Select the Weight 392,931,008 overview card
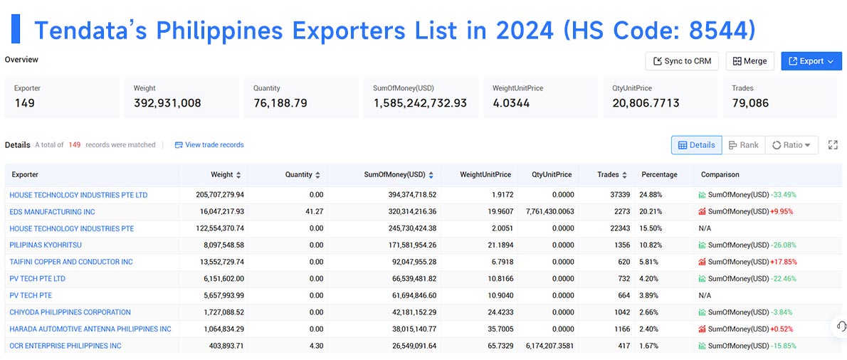Image resolution: width=847 pixels, height=360 pixels. click(181, 97)
